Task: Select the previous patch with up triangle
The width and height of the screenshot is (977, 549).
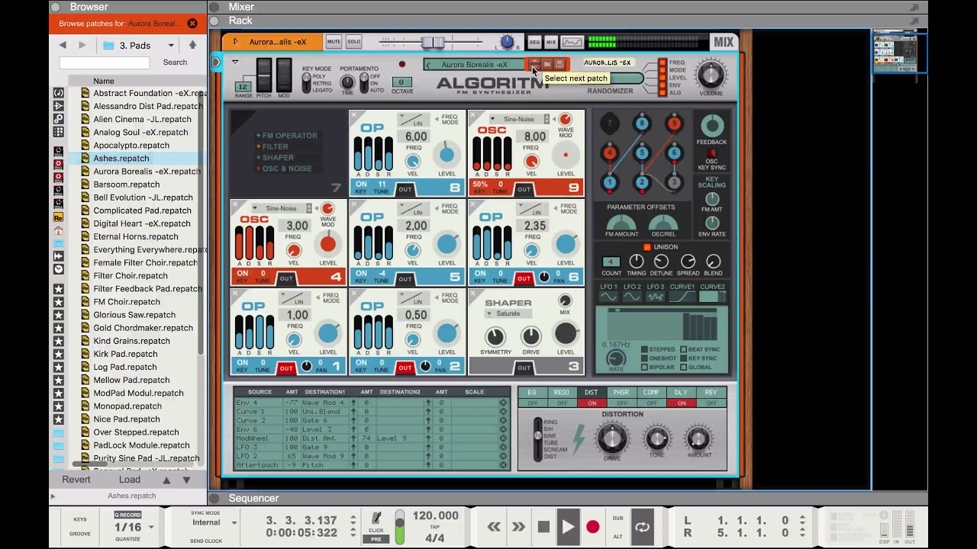Action: click(166, 480)
